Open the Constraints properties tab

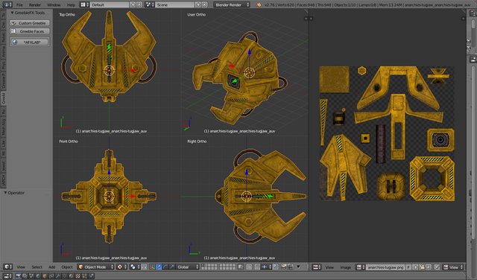tap(51, 276)
